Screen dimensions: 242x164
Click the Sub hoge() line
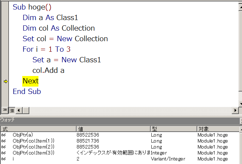tap(32, 7)
